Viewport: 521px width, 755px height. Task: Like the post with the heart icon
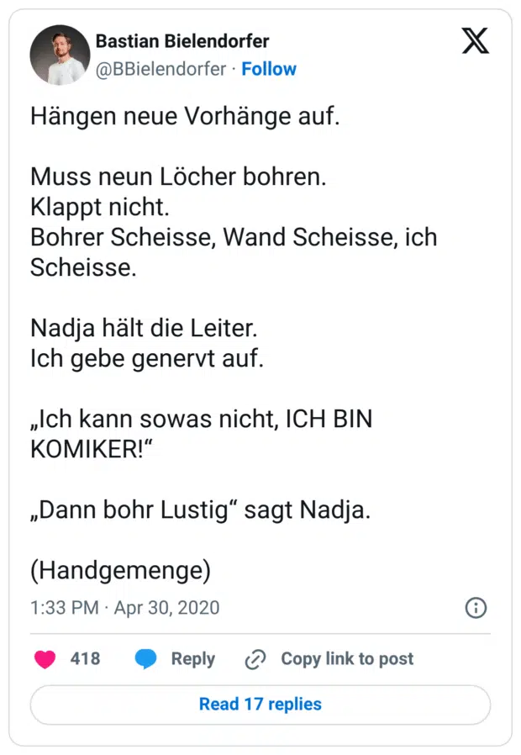click(x=45, y=659)
